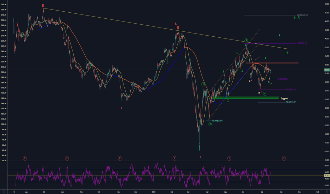The image size is (330, 194).
Task: Select the circled green wave 3 label
Action: [246, 40]
